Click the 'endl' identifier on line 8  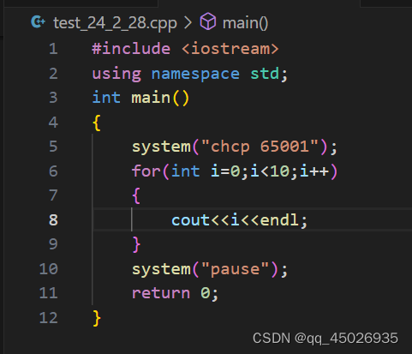(279, 220)
